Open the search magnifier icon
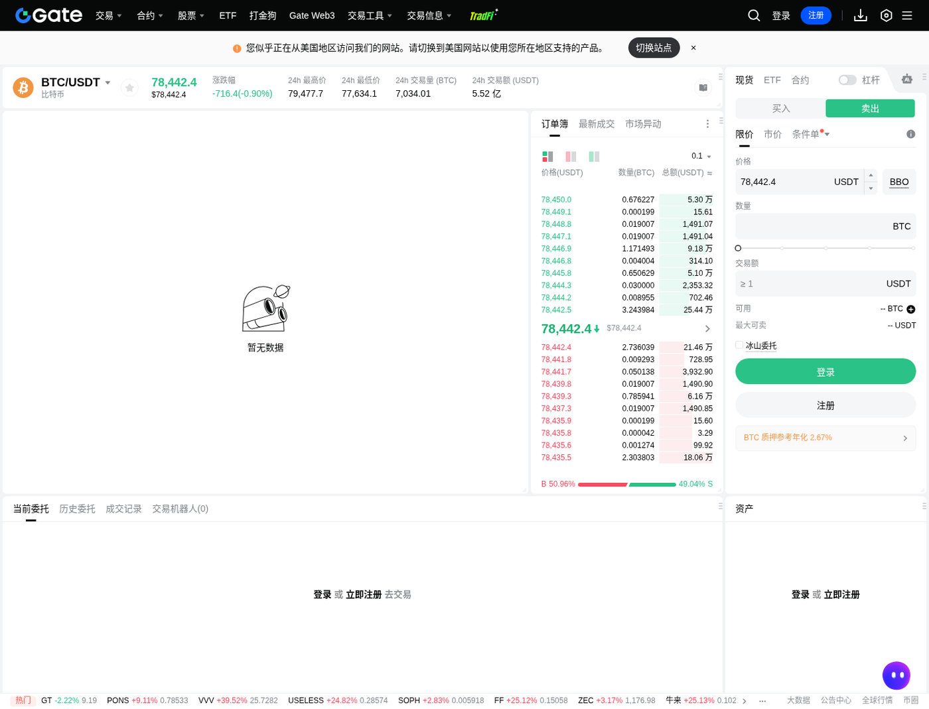929x709 pixels. (754, 15)
